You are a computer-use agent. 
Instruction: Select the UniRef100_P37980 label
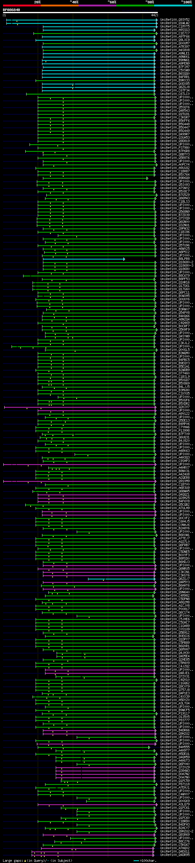pos(175,148)
